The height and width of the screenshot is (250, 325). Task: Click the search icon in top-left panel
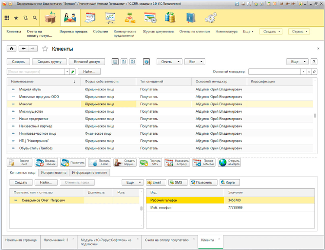tap(35, 18)
